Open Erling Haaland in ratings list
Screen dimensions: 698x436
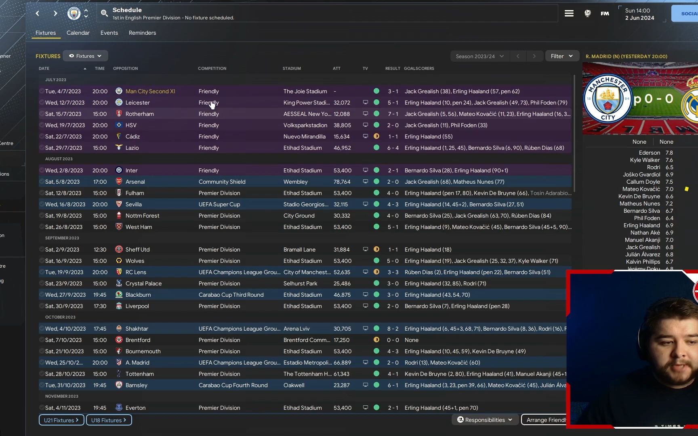point(641,225)
